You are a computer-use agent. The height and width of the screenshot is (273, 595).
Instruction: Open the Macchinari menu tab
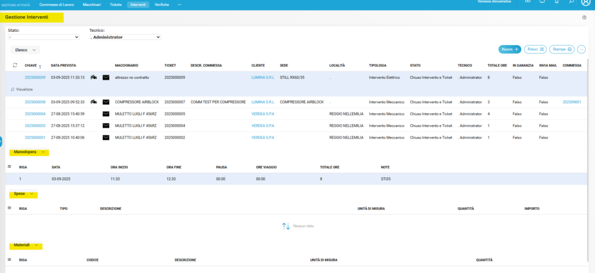[91, 4]
